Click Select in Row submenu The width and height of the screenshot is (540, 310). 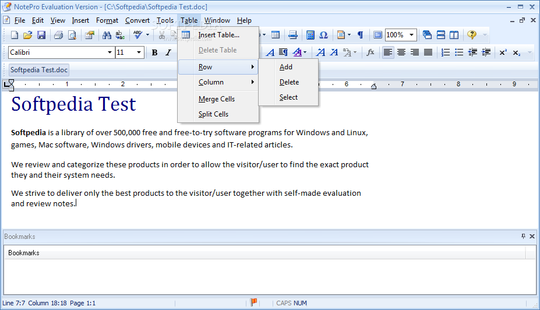(288, 97)
